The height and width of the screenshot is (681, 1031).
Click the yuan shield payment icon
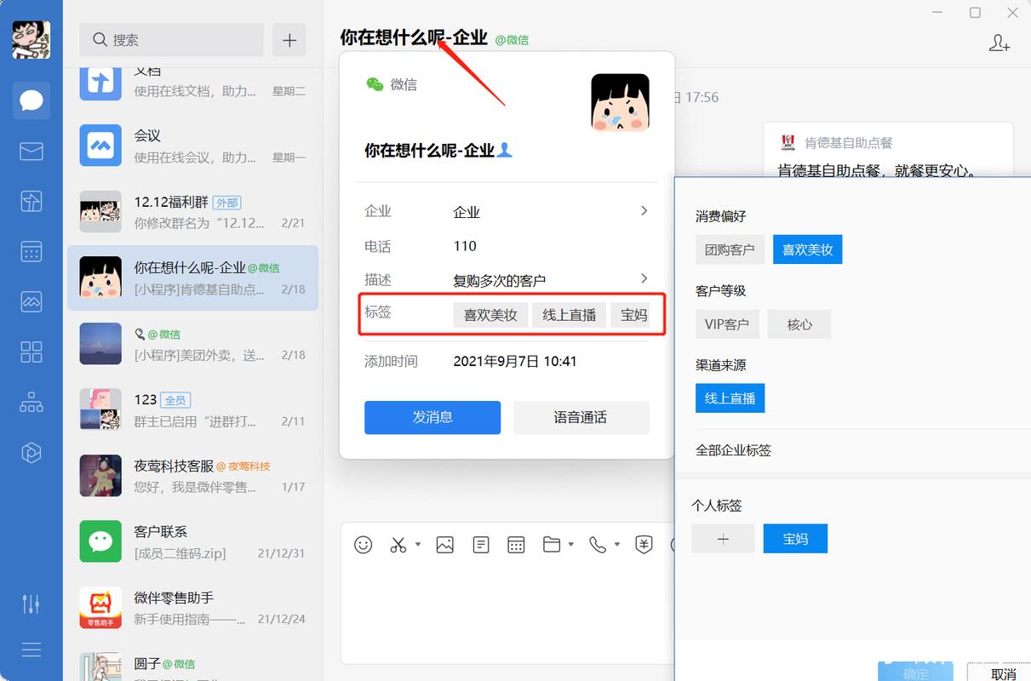(x=644, y=545)
